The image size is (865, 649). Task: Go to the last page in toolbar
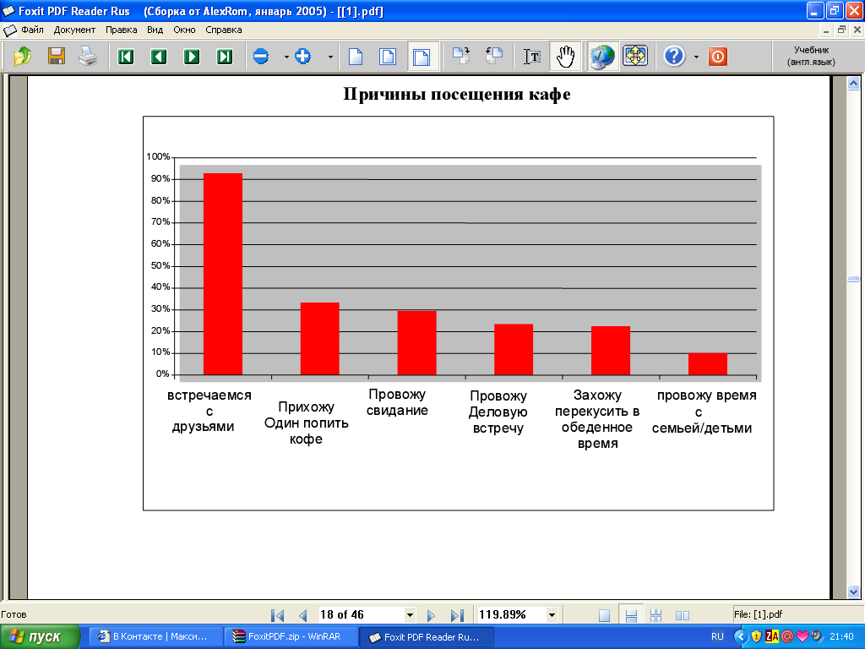coord(225,57)
